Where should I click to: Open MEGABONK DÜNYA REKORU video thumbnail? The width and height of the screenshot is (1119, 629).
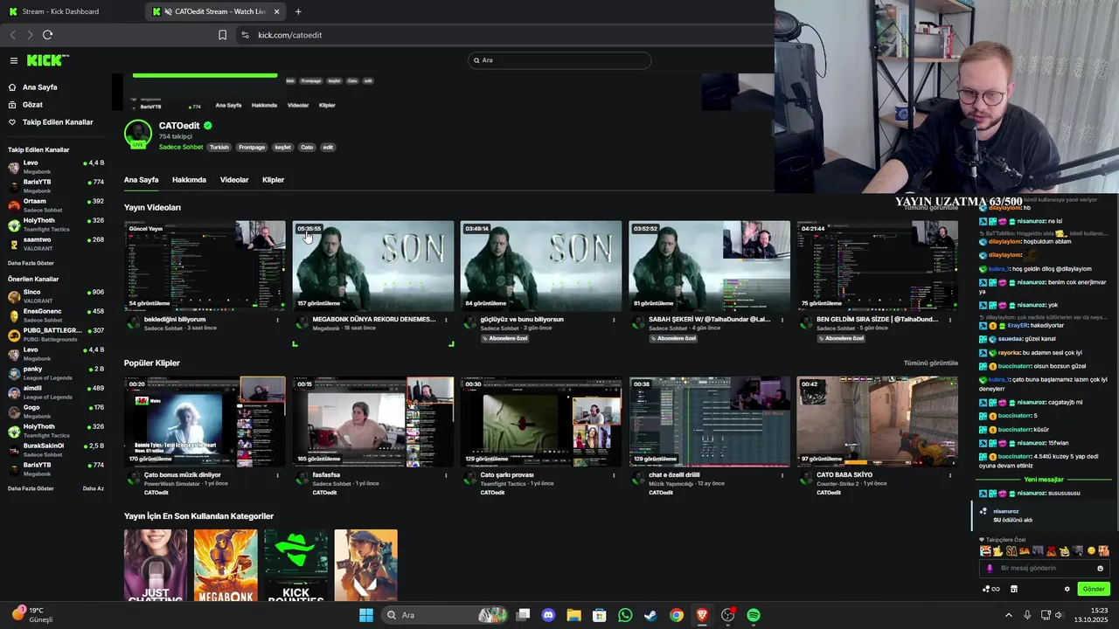[373, 266]
